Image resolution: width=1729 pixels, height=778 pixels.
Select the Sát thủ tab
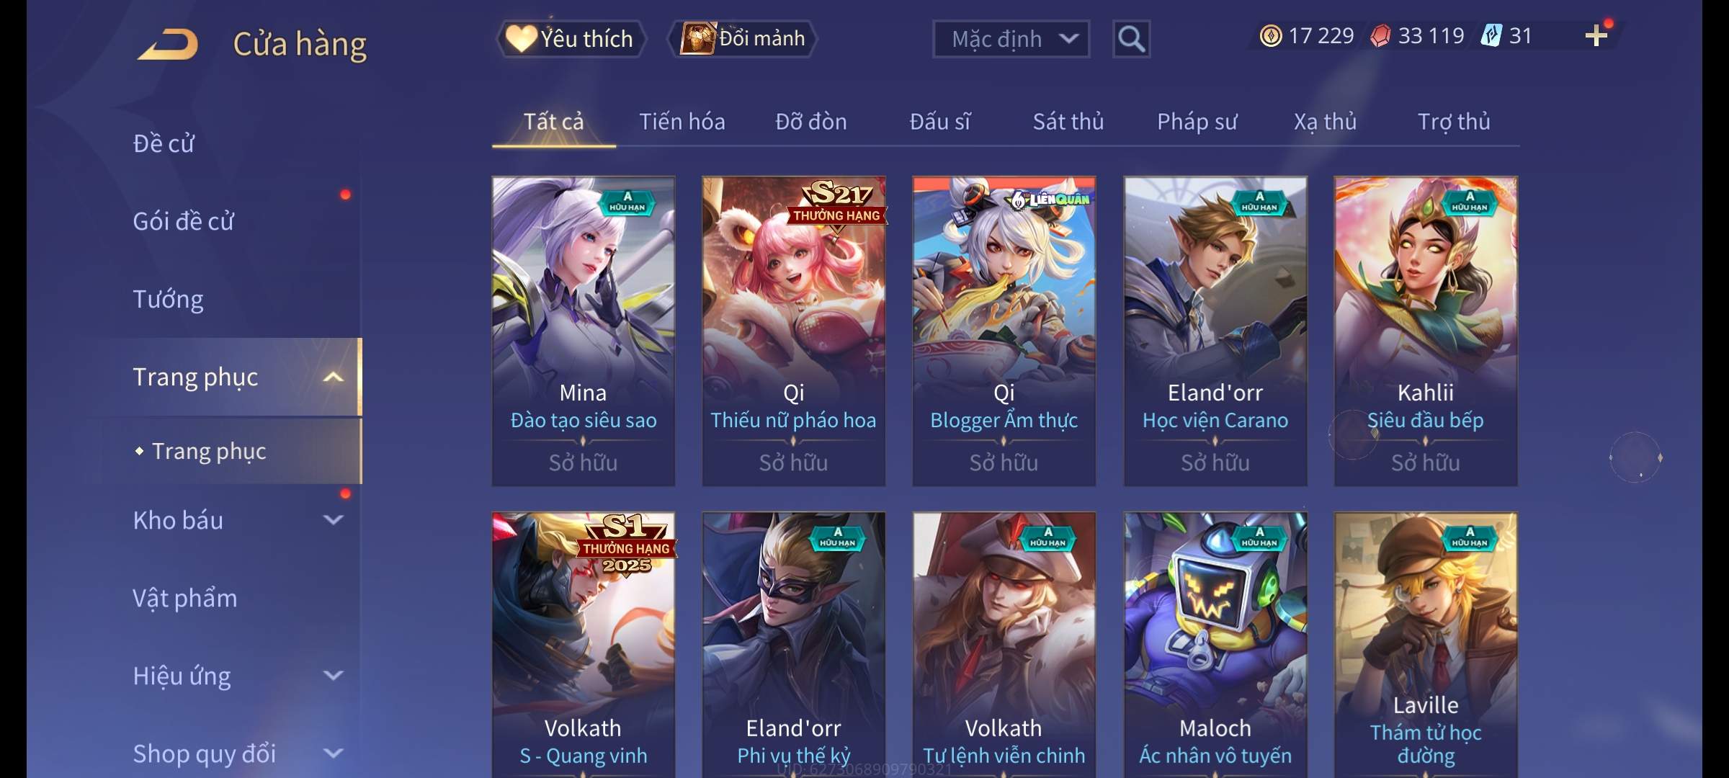1068,122
